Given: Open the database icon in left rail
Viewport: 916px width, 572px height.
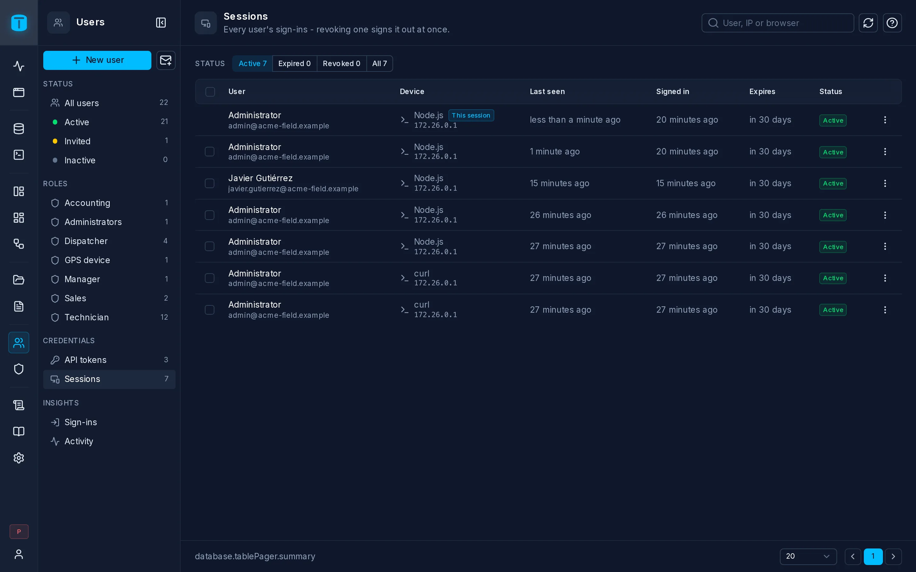Looking at the screenshot, I should click(18, 129).
